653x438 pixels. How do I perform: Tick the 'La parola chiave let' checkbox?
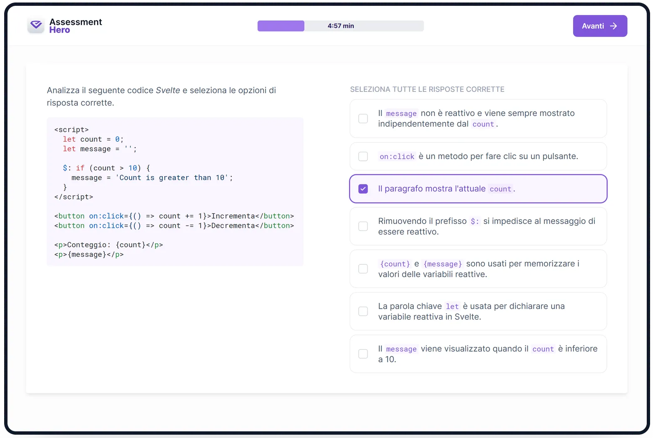[x=363, y=311]
